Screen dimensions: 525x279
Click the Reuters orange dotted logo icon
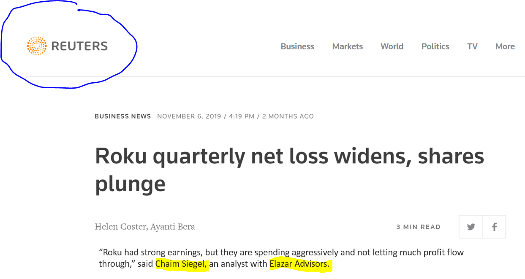(37, 46)
